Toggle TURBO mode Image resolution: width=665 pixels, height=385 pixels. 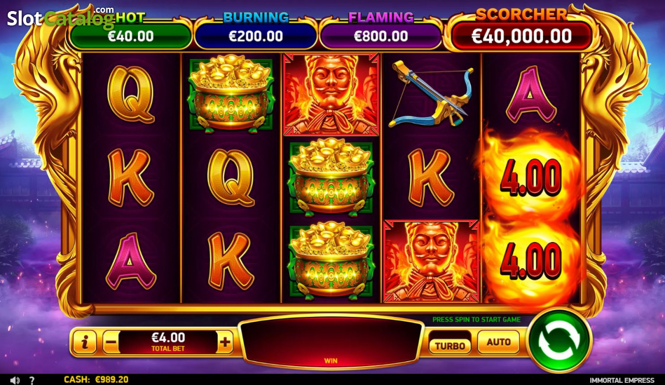449,345
